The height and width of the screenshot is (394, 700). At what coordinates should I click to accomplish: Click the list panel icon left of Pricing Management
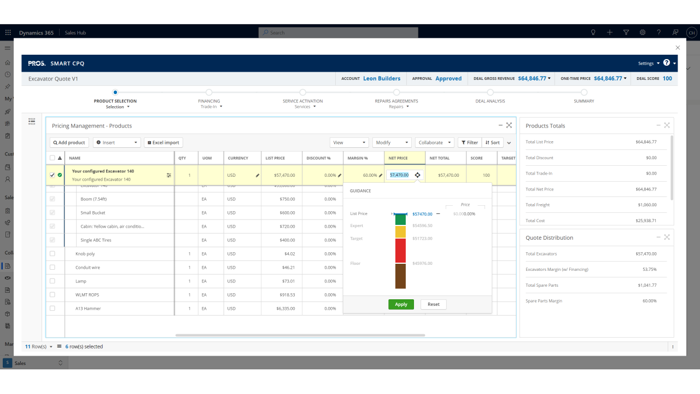(x=32, y=121)
